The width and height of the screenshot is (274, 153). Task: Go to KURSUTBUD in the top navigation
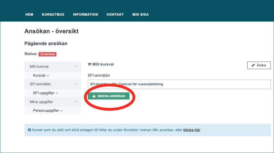coord(53,15)
